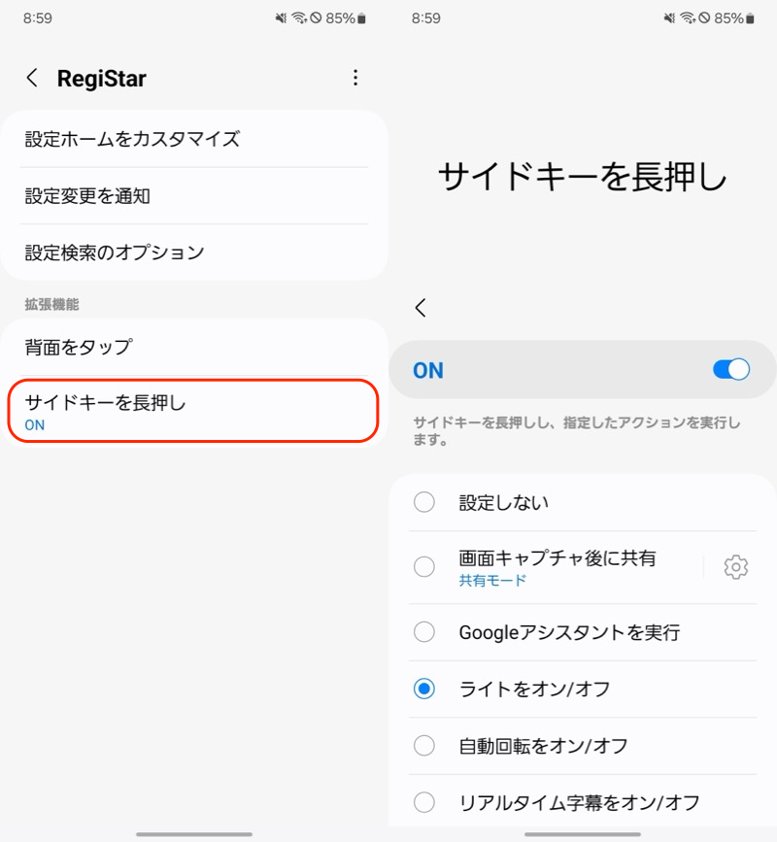Select the 設定しない radio button
The image size is (777, 842).
point(424,502)
